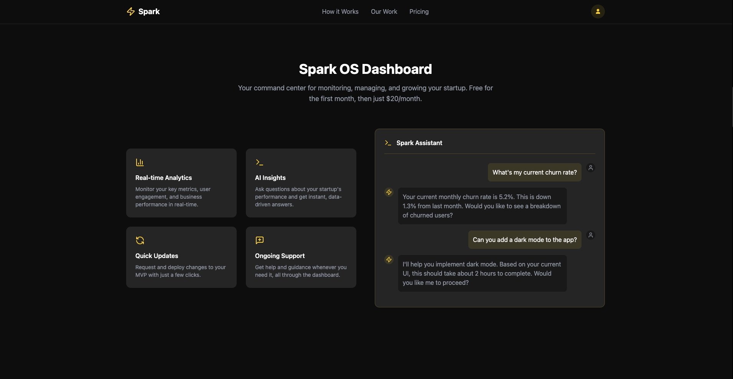This screenshot has width=733, height=379.
Task: Click the user message asking about churn rate
Action: pyautogui.click(x=534, y=172)
